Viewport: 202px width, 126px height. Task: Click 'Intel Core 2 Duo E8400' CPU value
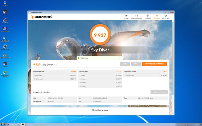click(x=100, y=98)
